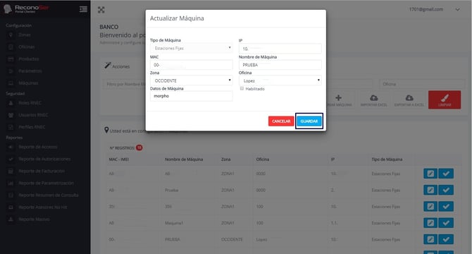
Task: Click the GUARDAR button
Action: click(x=309, y=121)
